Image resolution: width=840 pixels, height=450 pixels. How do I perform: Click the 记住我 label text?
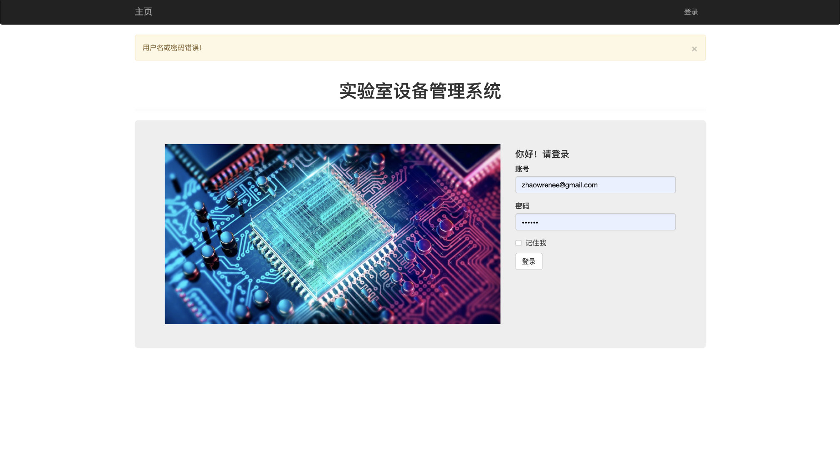pos(536,243)
